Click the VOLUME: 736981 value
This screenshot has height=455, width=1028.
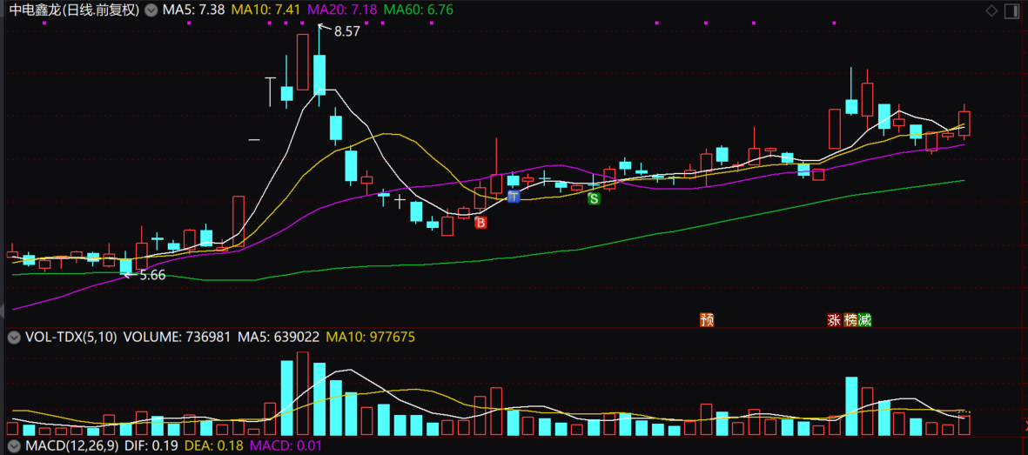coord(177,338)
